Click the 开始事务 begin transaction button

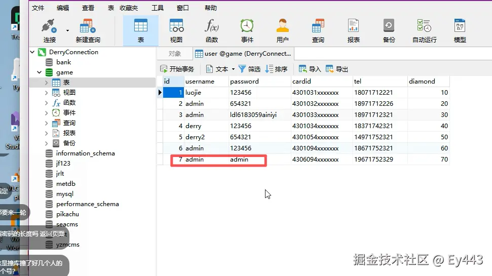point(177,69)
